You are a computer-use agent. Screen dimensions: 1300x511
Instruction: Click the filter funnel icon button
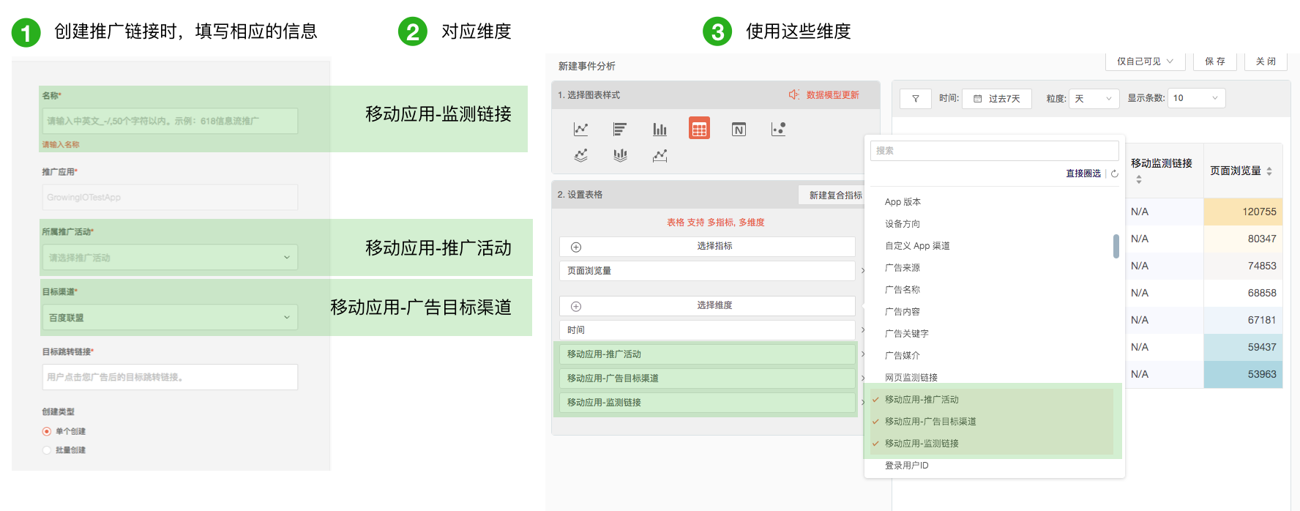pos(915,99)
